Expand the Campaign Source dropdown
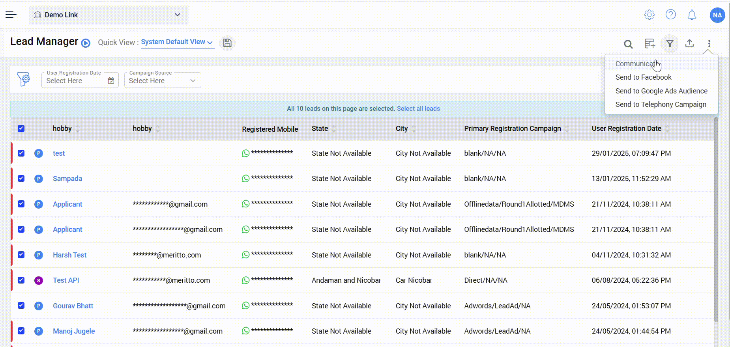730x347 pixels. click(162, 80)
